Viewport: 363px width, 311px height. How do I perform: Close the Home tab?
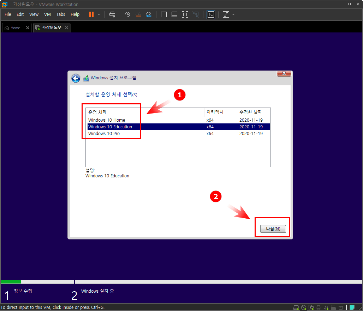(28, 28)
